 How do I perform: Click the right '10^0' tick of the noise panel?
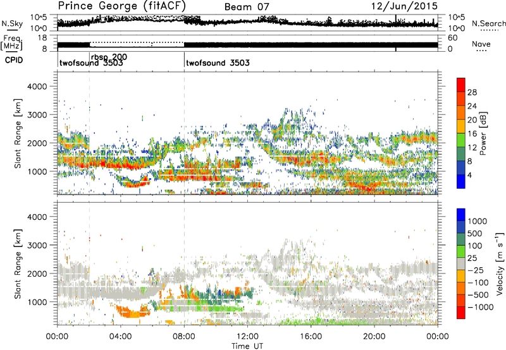(x=457, y=28)
